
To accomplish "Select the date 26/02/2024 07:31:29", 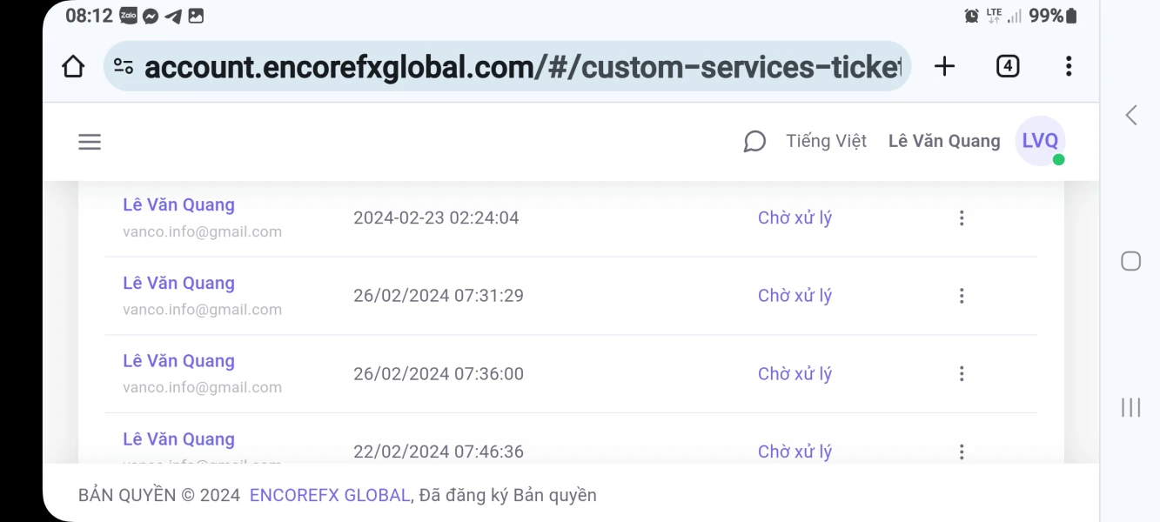I will click(x=439, y=296).
